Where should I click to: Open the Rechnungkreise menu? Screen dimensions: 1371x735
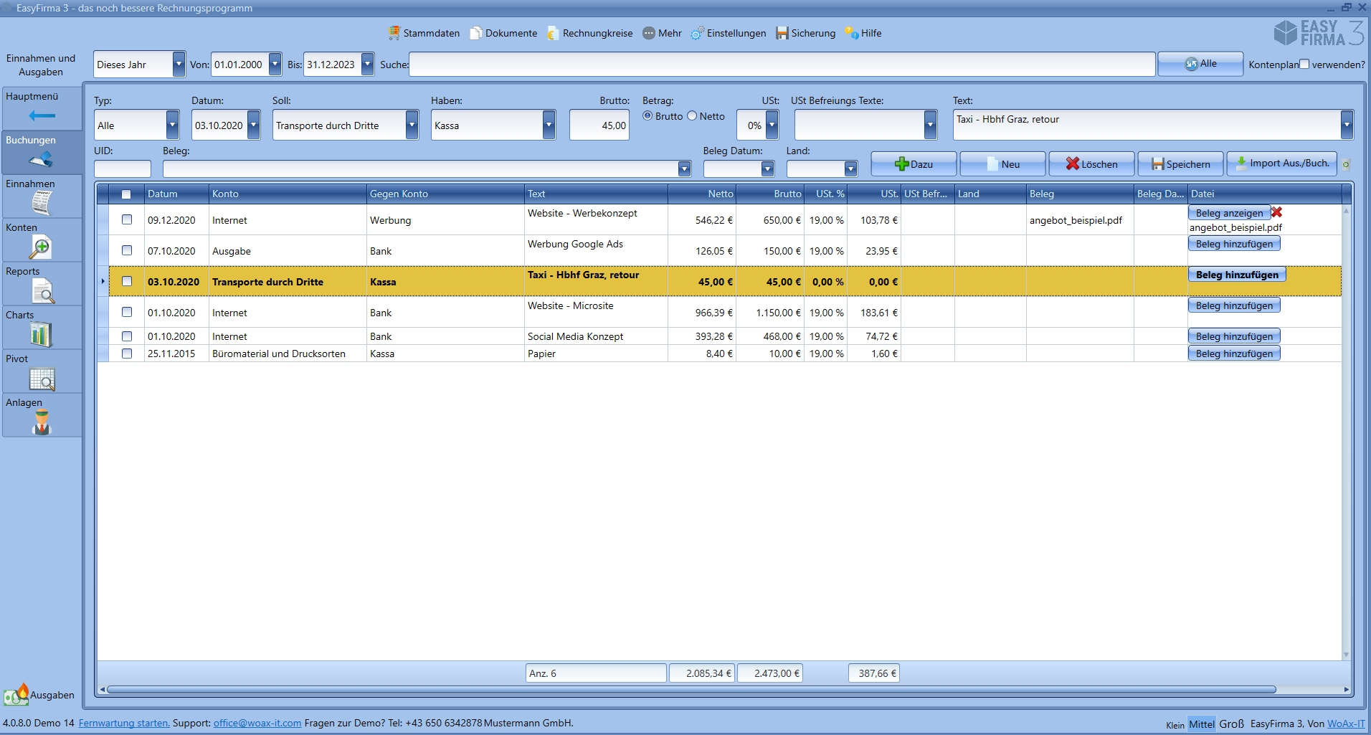pos(589,33)
